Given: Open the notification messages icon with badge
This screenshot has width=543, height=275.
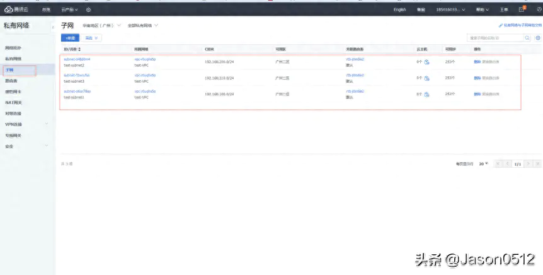Looking at the screenshot, I should (522, 9).
